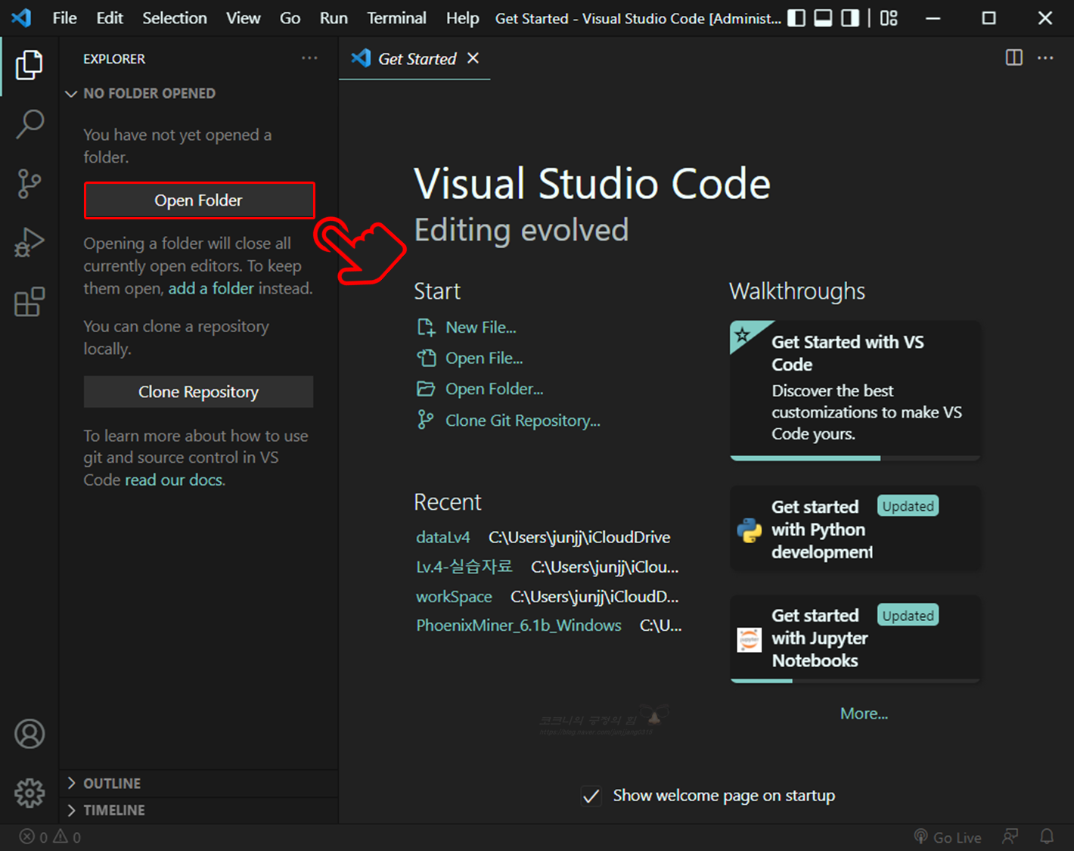Open the Run menu
The height and width of the screenshot is (851, 1074).
pyautogui.click(x=334, y=18)
